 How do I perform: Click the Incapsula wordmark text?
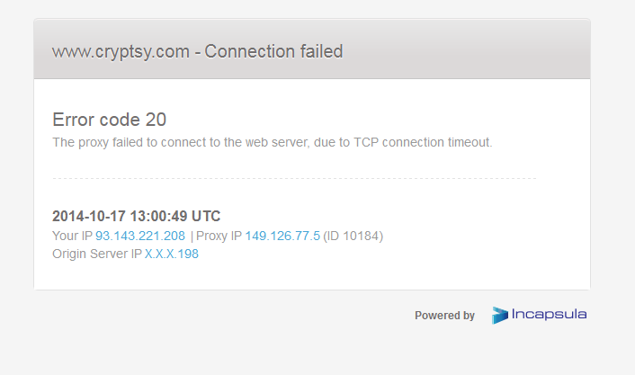[x=550, y=315]
